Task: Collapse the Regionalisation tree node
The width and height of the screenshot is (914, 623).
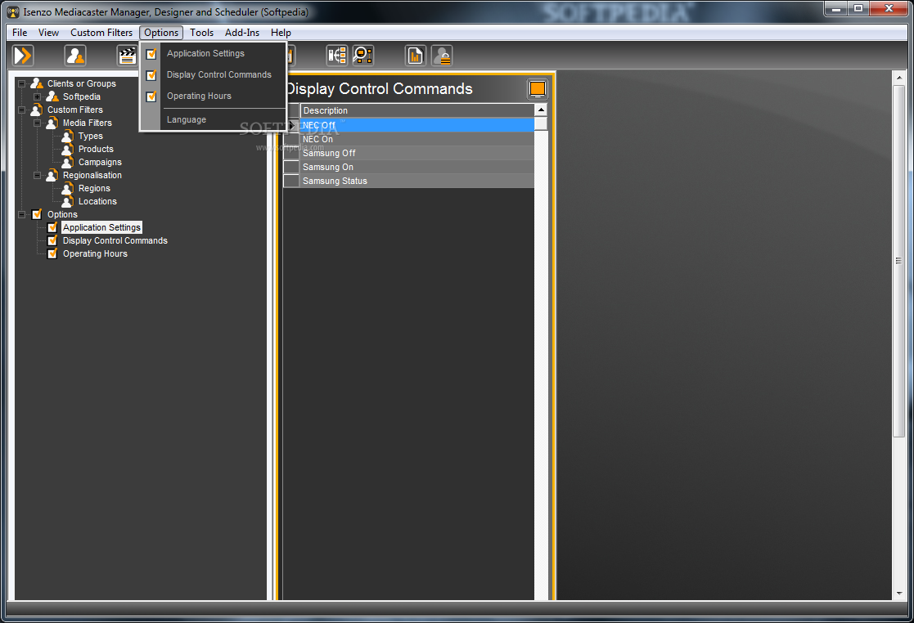Action: coord(38,175)
